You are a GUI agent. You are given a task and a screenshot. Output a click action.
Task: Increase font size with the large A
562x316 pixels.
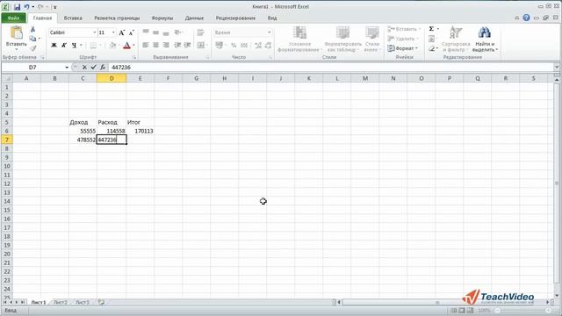(x=121, y=32)
